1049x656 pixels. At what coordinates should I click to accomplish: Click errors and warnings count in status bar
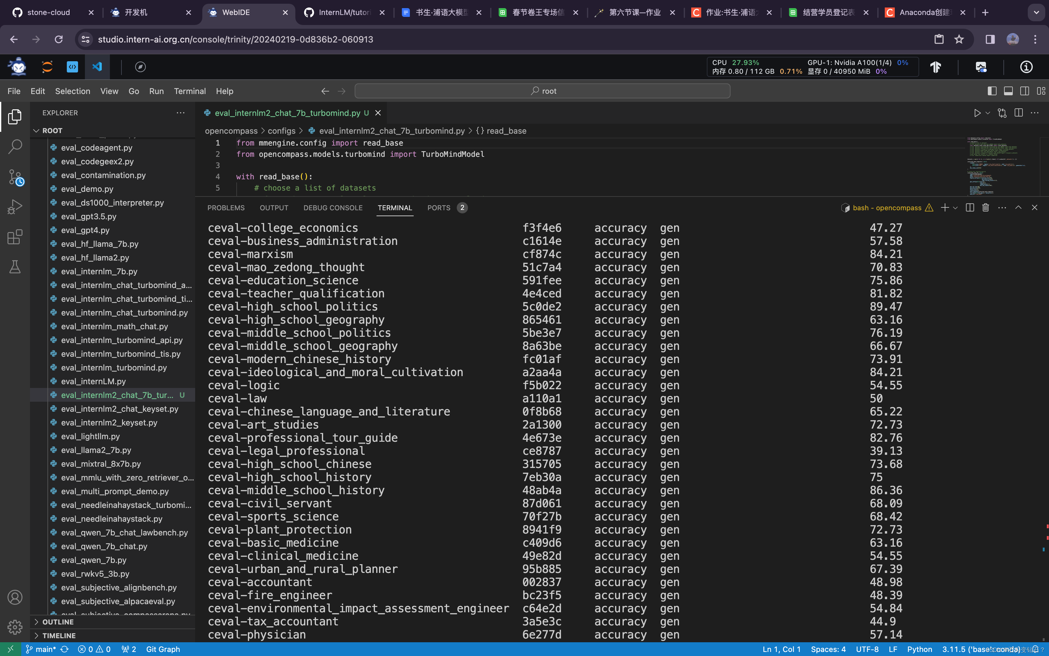94,649
